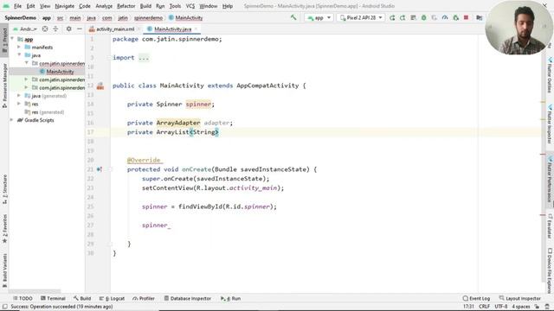Viewport: 554px width, 311px height.
Task: Click the SpinnerDemo breadcrumb
Action: coord(21,17)
